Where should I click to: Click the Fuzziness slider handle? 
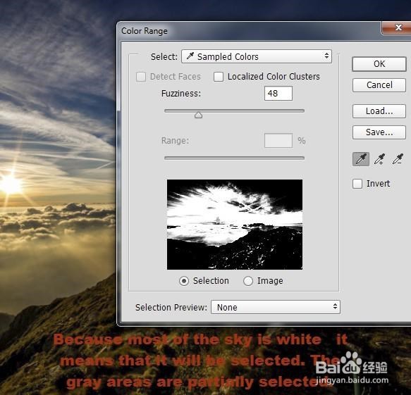[x=198, y=115]
